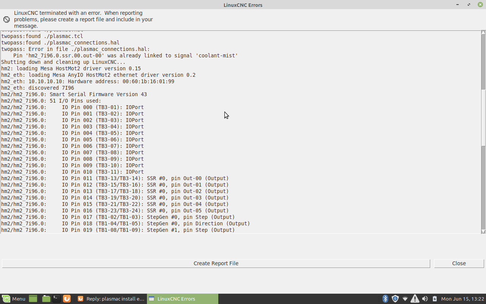The image size is (486, 304).
Task: Switch to the 'Reply: plasmac install' Firefox window
Action: [110, 299]
